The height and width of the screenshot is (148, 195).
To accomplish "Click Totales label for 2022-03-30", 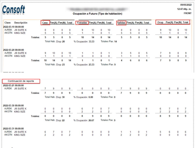I will (x=35, y=116).
